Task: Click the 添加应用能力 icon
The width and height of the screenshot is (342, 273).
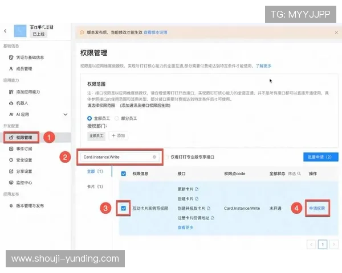Action: point(11,92)
